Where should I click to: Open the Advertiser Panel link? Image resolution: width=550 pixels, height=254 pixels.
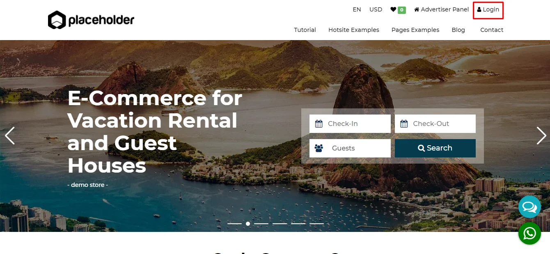tap(442, 9)
